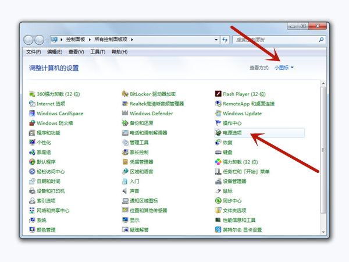
Task: Open the Windows Update link
Action: pyautogui.click(x=242, y=114)
